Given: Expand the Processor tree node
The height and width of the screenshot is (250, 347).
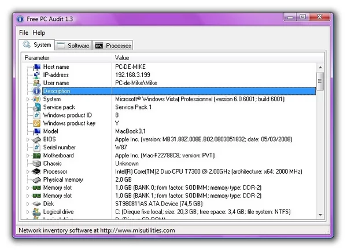Looking at the screenshot, I should [x=28, y=172].
